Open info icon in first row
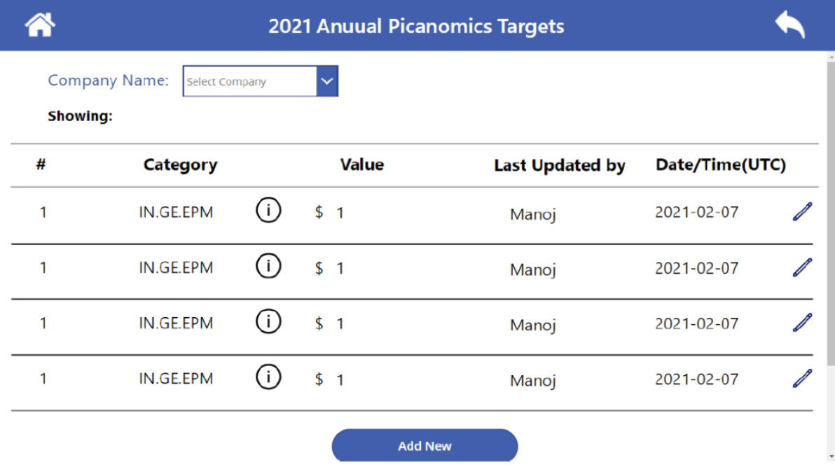This screenshot has height=469, width=835. point(268,210)
